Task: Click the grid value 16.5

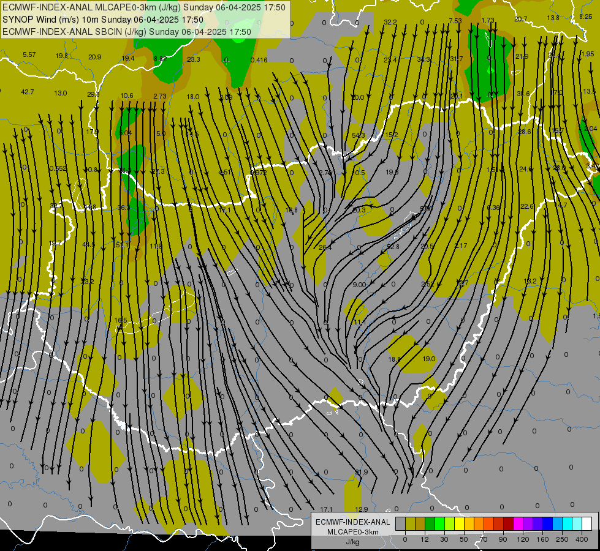Action: 121,320
